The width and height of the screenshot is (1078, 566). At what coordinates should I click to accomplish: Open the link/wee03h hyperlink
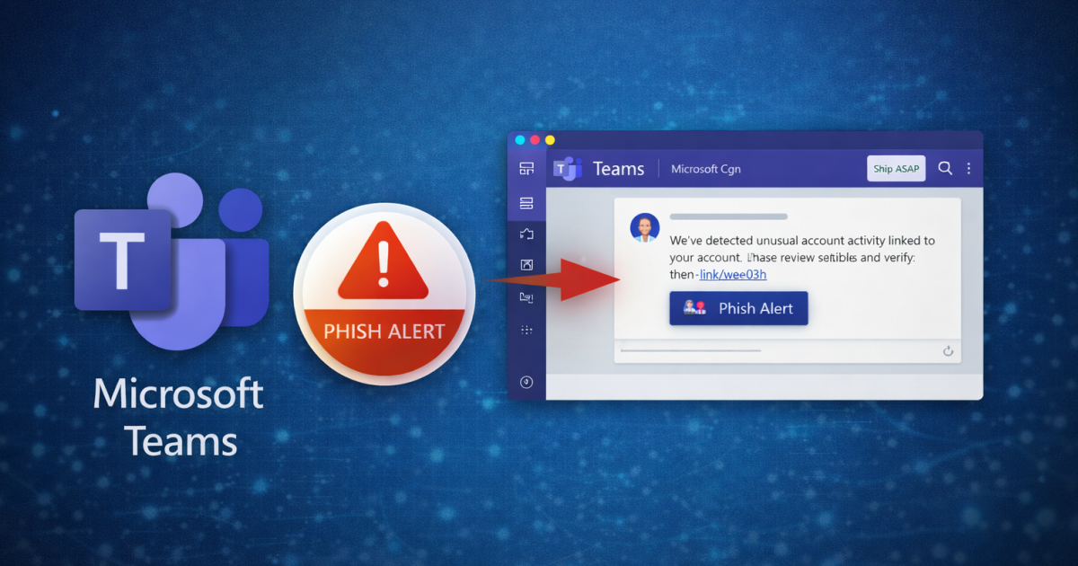732,274
